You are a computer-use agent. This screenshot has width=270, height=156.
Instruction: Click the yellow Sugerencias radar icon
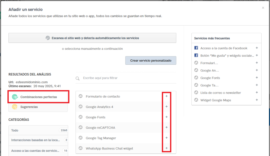pyautogui.click(x=15, y=107)
